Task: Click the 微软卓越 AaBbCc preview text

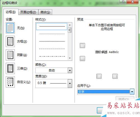Action: tap(107, 52)
